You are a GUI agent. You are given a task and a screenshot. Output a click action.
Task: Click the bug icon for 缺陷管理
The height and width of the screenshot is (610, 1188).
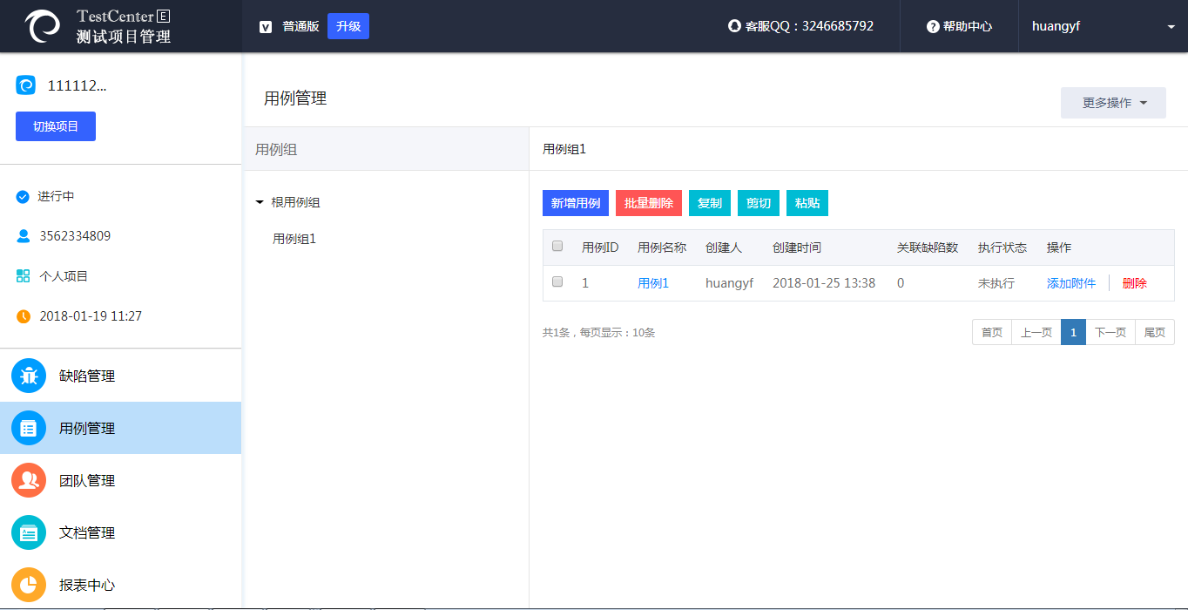29,376
